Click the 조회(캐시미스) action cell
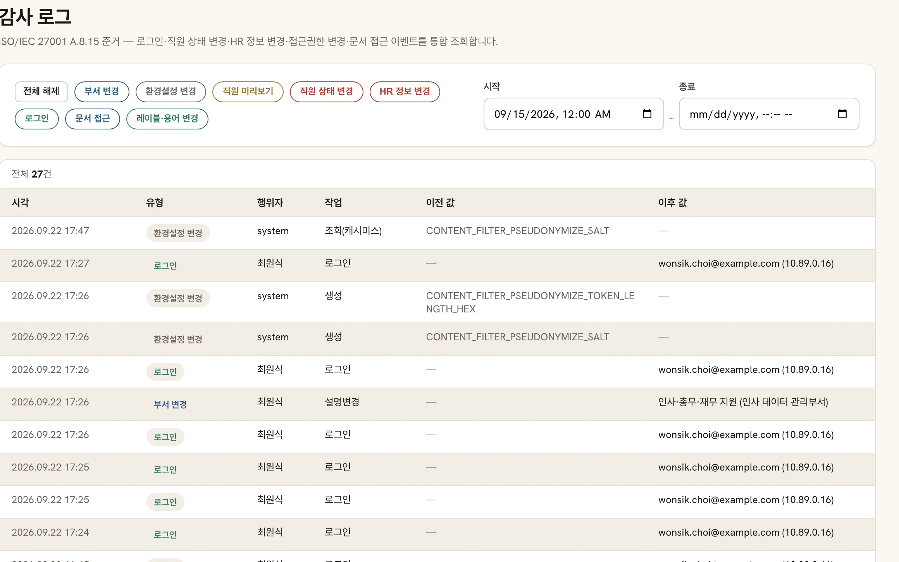This screenshot has width=899, height=562. click(x=353, y=231)
